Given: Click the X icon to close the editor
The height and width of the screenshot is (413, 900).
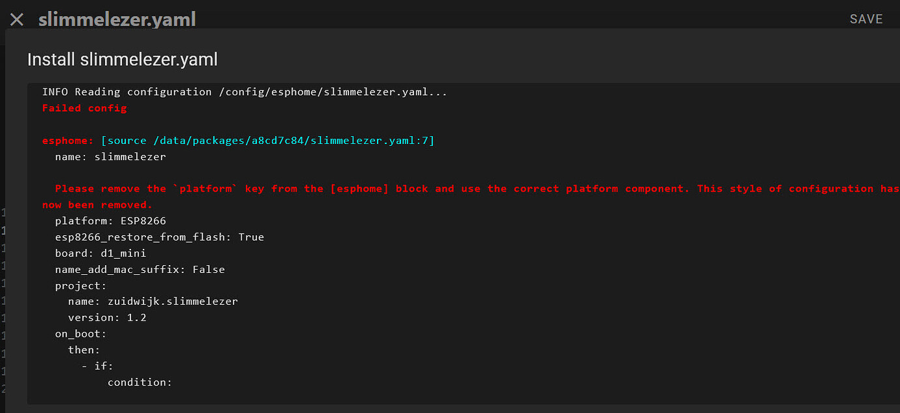Looking at the screenshot, I should [x=16, y=19].
